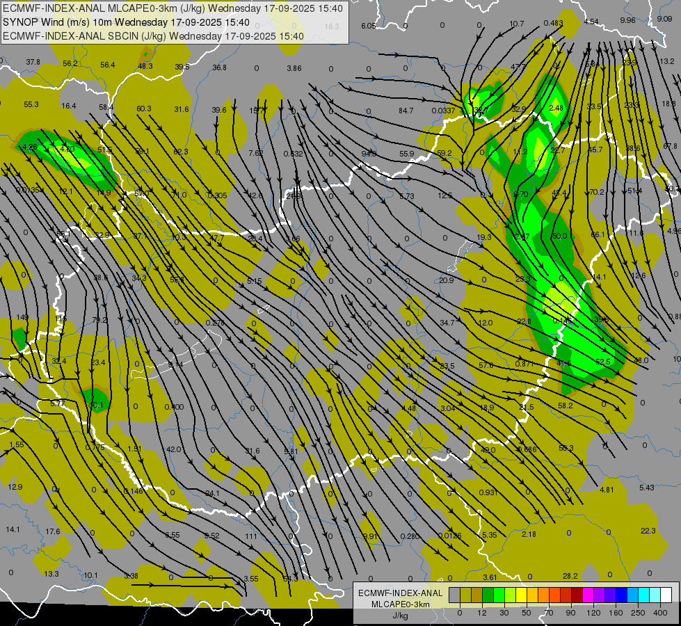Click the map value 24.1

[x=212, y=493]
